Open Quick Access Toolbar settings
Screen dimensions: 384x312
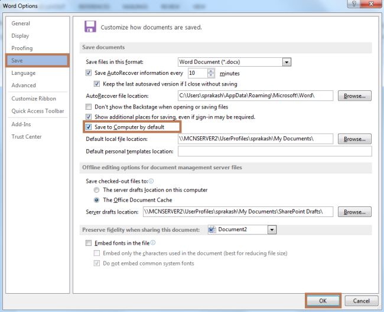coord(38,111)
